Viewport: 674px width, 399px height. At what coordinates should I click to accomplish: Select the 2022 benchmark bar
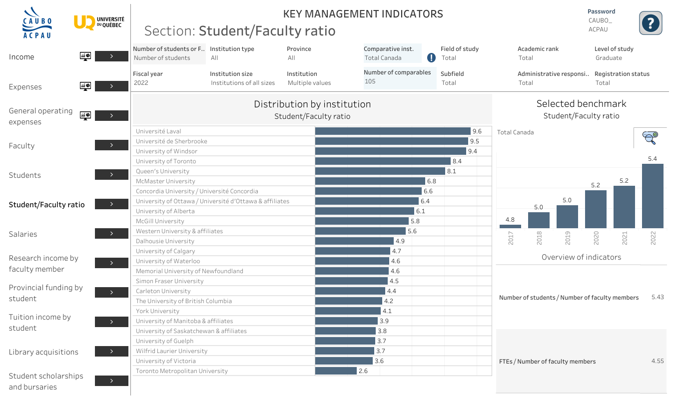point(652,196)
